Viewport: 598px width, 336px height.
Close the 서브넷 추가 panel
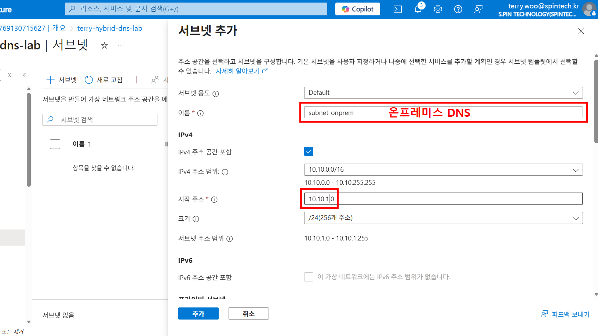point(581,31)
